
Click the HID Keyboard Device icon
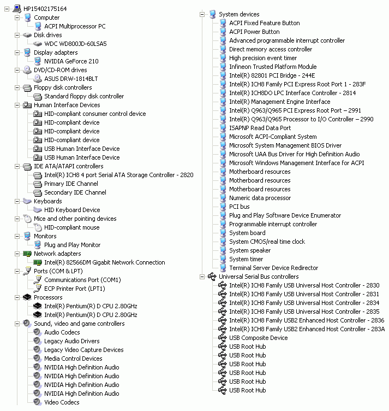(38, 210)
